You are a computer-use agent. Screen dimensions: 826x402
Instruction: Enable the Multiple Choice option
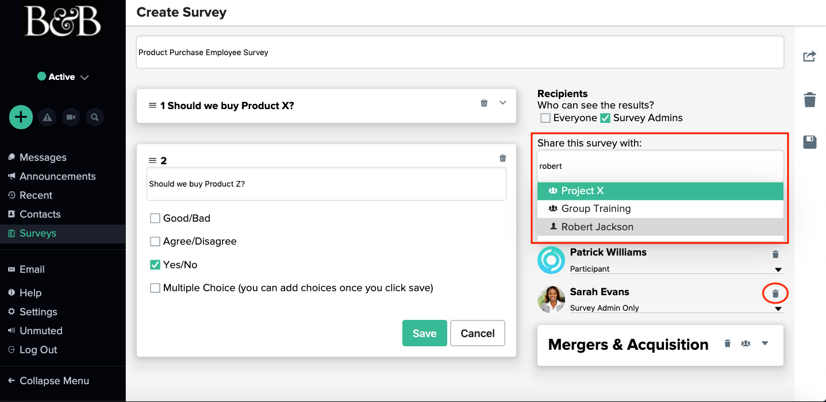coord(155,288)
